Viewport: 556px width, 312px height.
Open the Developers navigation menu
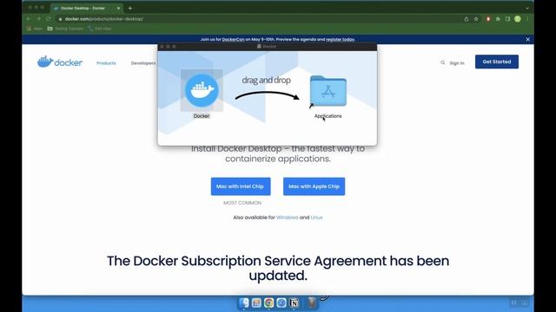click(143, 63)
